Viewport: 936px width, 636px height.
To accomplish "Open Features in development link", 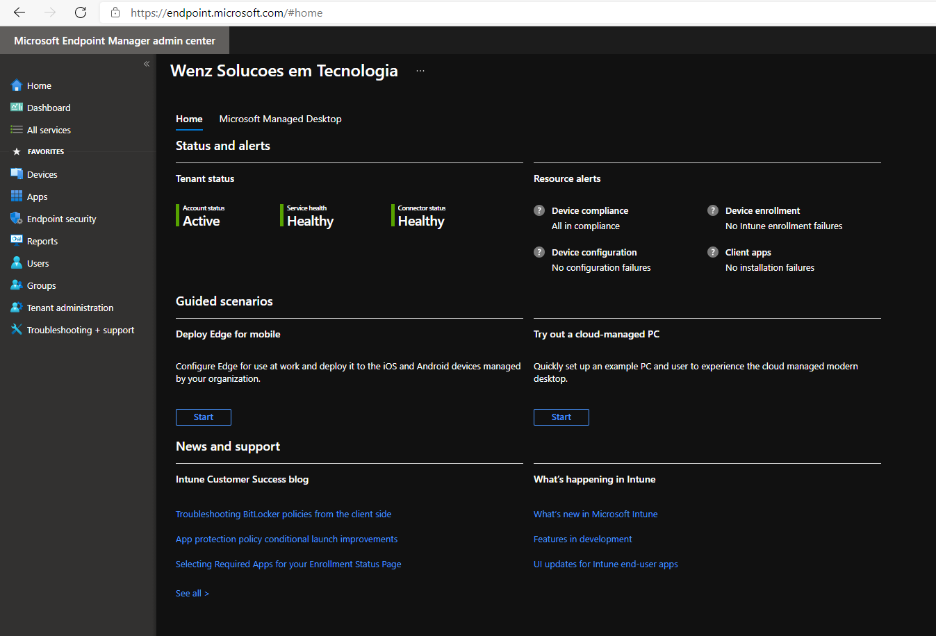I will pos(583,539).
